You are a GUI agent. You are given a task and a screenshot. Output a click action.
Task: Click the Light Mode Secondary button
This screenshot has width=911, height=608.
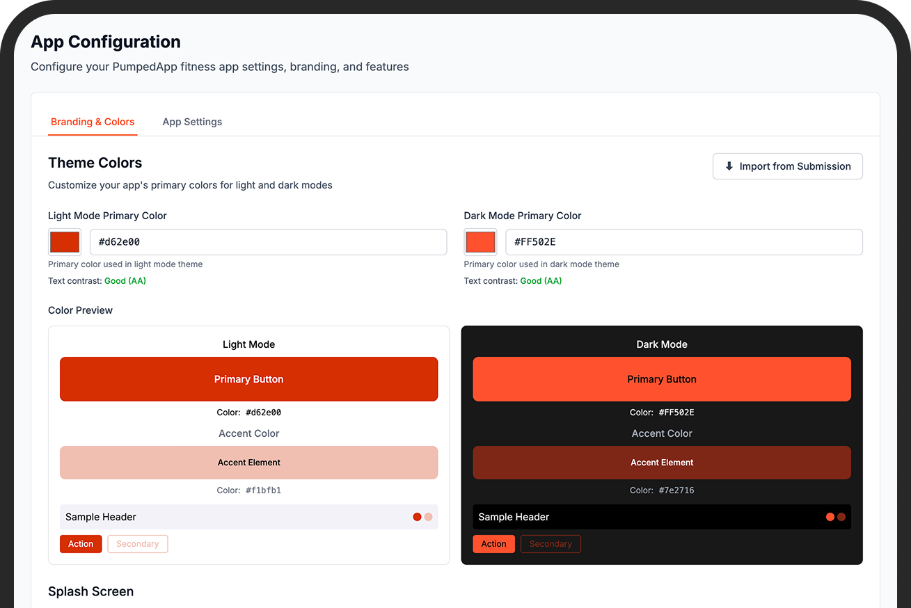click(x=138, y=544)
